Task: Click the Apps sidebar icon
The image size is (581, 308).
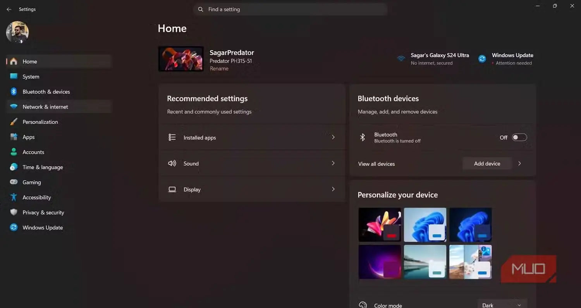Action: coord(14,137)
